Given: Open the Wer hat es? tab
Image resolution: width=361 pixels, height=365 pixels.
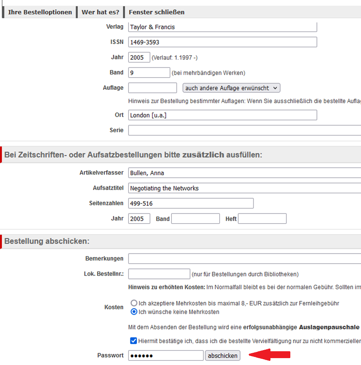Looking at the screenshot, I should click(x=100, y=12).
